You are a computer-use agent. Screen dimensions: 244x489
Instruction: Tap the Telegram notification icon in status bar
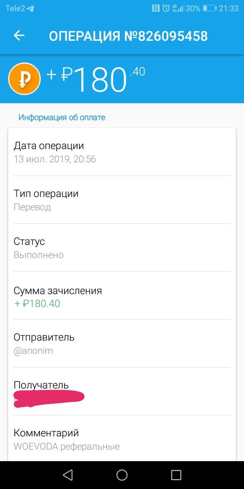30,8
